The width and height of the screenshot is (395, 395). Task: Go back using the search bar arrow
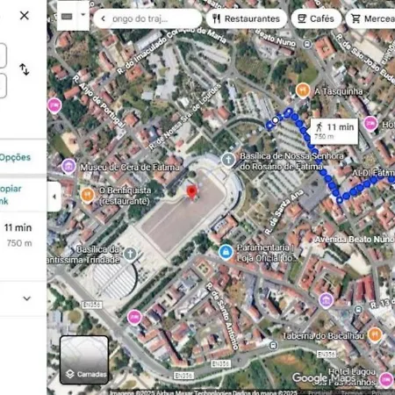(x=104, y=18)
